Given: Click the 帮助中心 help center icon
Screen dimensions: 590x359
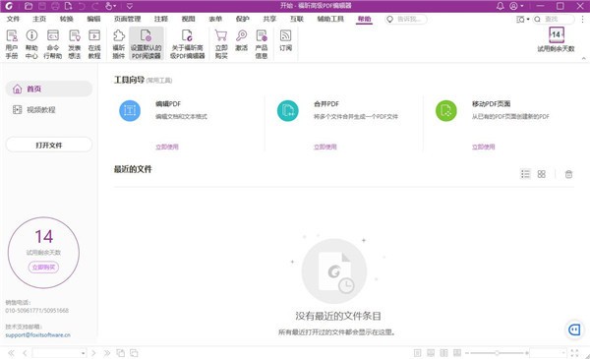Looking at the screenshot, I should [31, 44].
